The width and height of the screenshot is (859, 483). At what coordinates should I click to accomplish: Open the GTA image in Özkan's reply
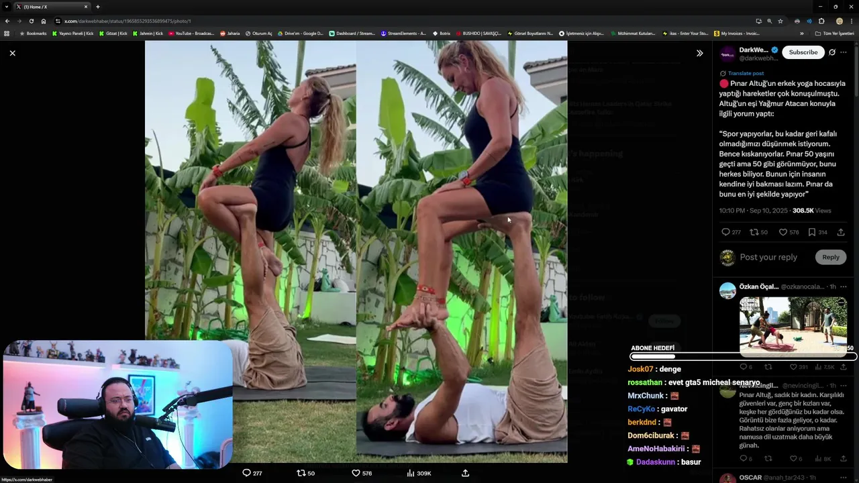(x=793, y=327)
